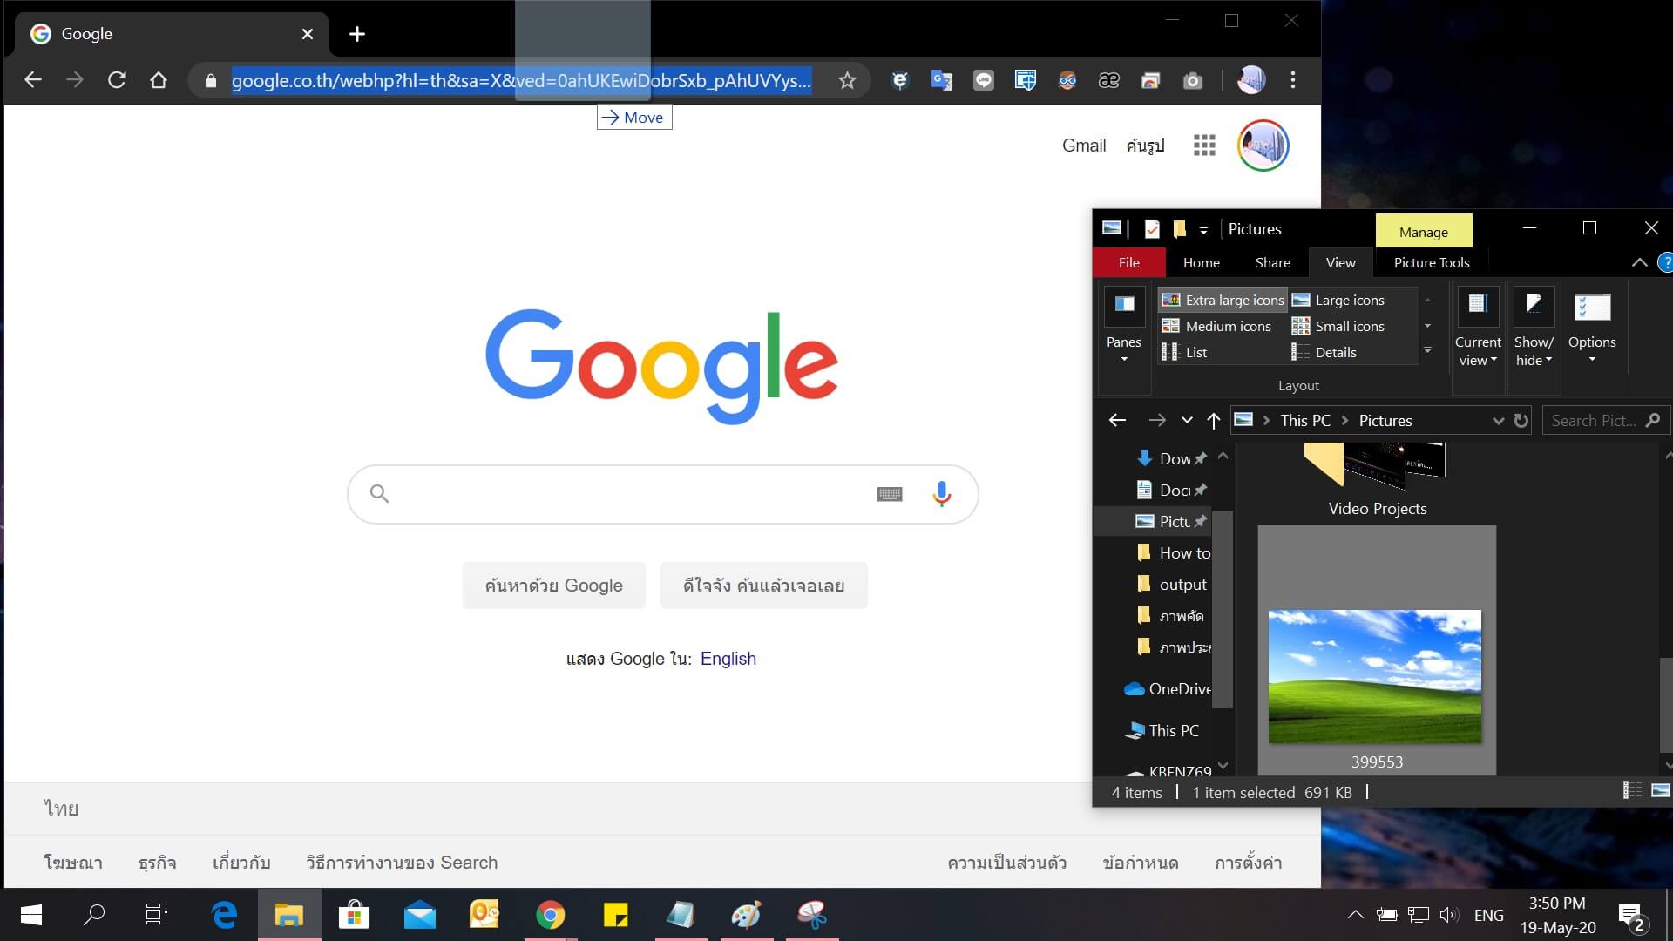Switch to large thumbnails view in status bar
Viewport: 1673px width, 941px height.
pyautogui.click(x=1660, y=791)
